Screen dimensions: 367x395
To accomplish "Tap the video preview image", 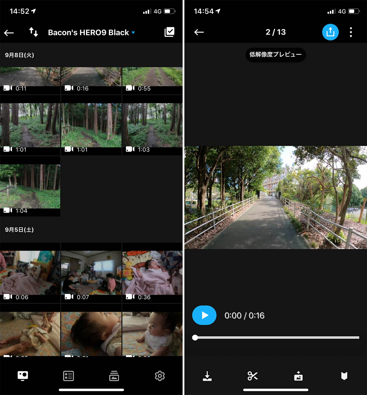I will [276, 197].
